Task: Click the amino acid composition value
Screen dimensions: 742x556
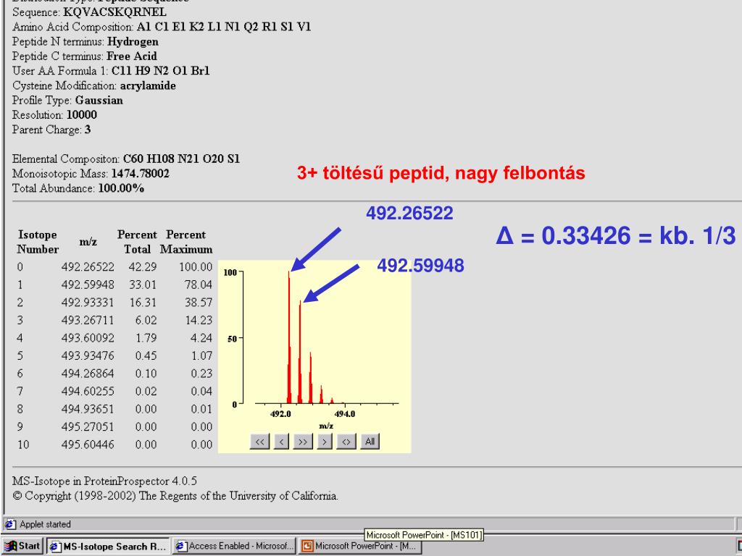Action: click(x=224, y=27)
